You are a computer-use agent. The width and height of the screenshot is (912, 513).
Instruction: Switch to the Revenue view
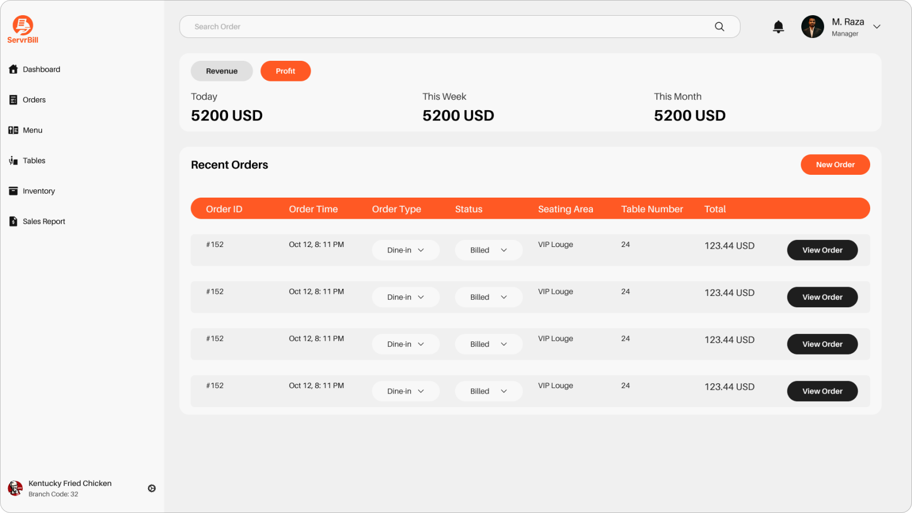pos(221,71)
